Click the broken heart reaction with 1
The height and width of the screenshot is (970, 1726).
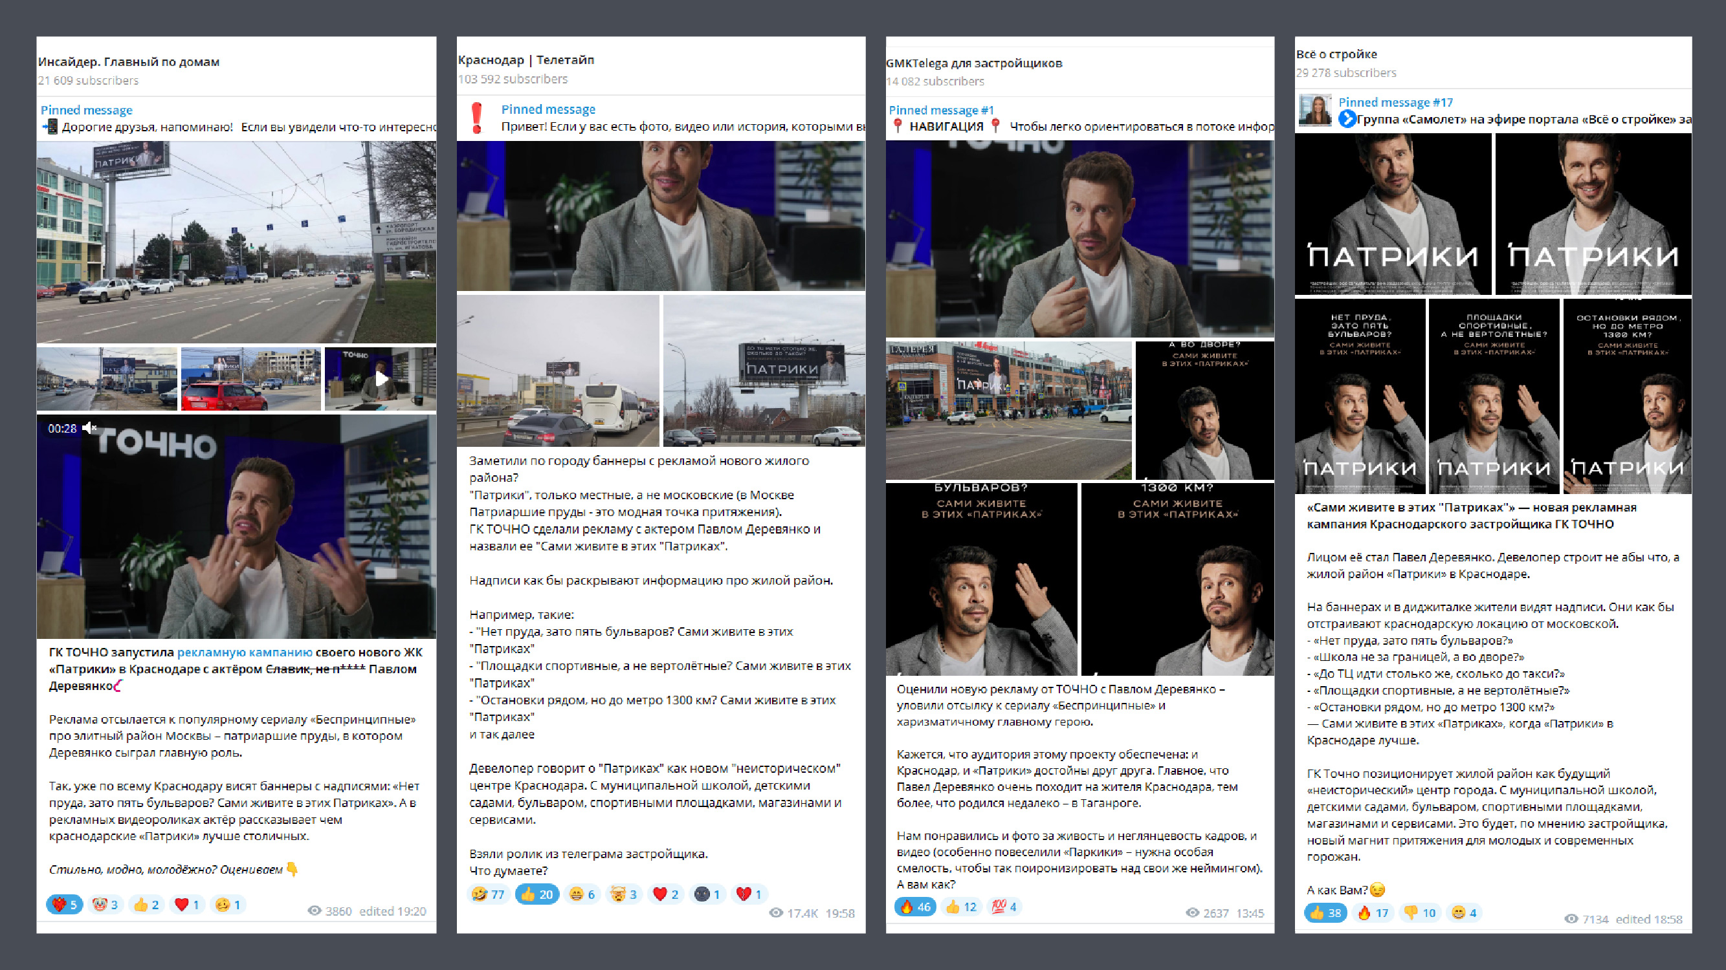pyautogui.click(x=747, y=894)
